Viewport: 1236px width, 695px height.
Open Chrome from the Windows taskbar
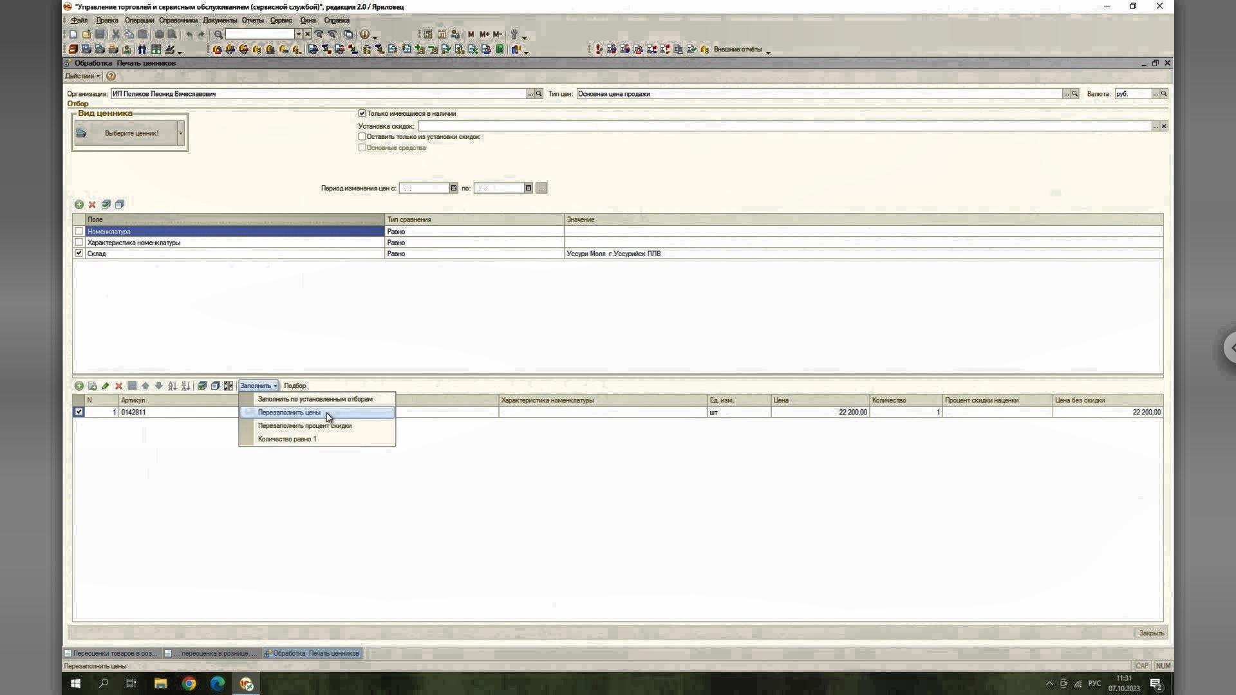(x=189, y=683)
